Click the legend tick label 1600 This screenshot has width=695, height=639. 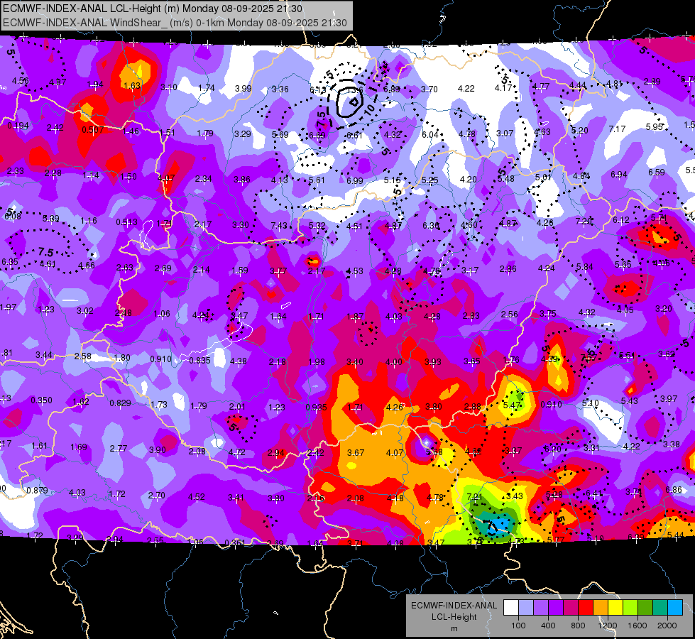point(637,626)
